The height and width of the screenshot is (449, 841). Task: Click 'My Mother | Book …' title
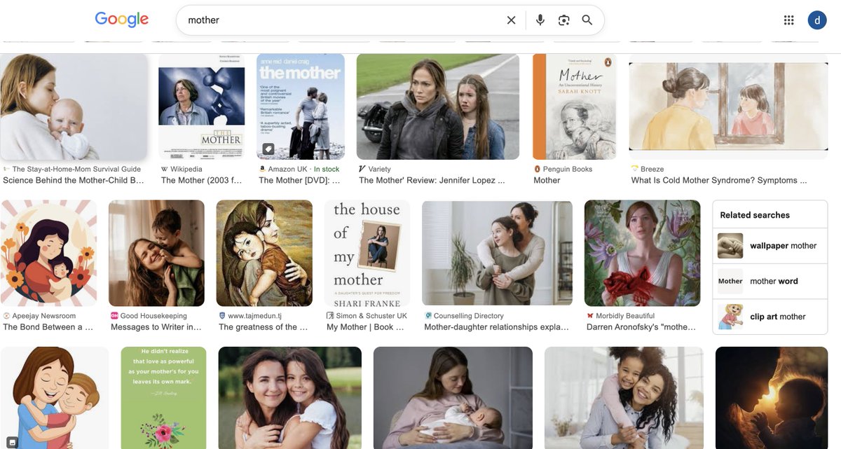[366, 327]
